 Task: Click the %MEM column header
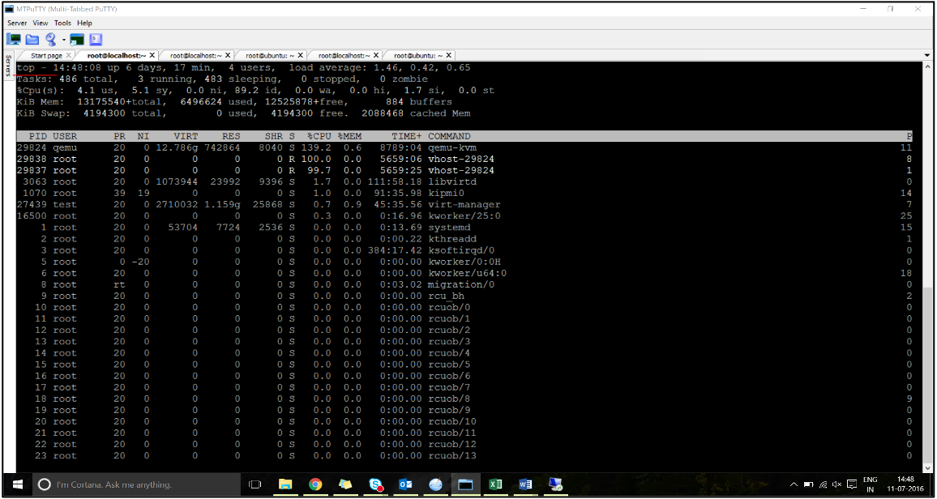[349, 136]
